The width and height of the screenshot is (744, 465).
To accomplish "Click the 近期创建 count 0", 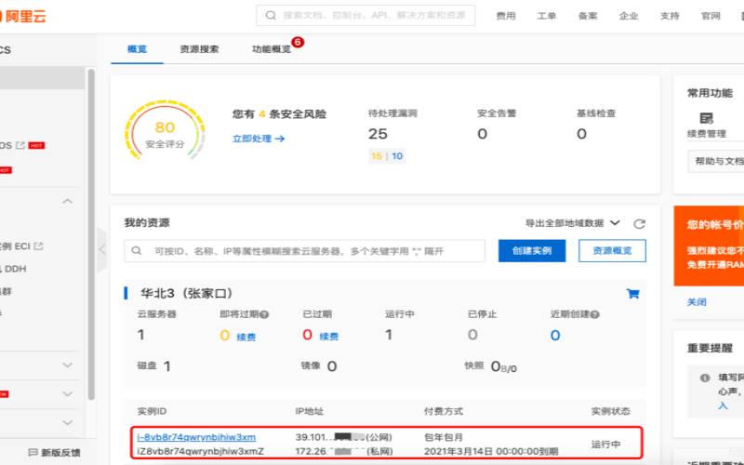I will (x=555, y=336).
